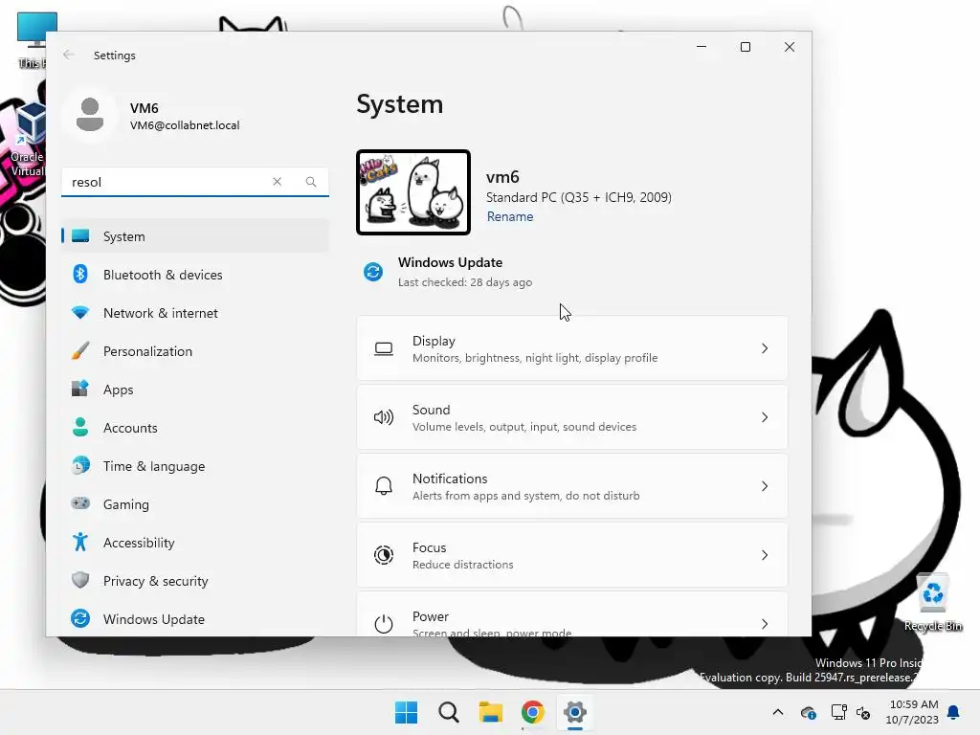The width and height of the screenshot is (980, 735).
Task: Expand Power via its chevron
Action: click(765, 624)
